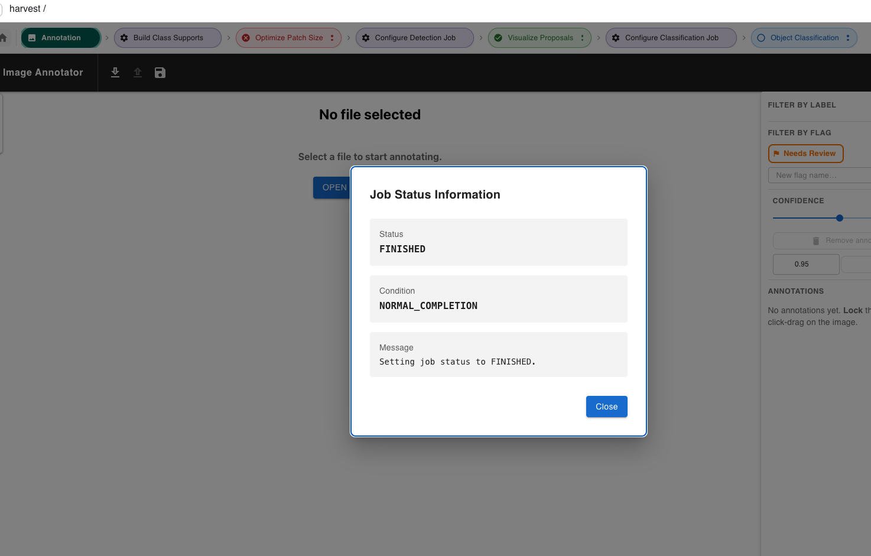Click the Job Status Information title
This screenshot has width=871, height=556.
coord(435,194)
